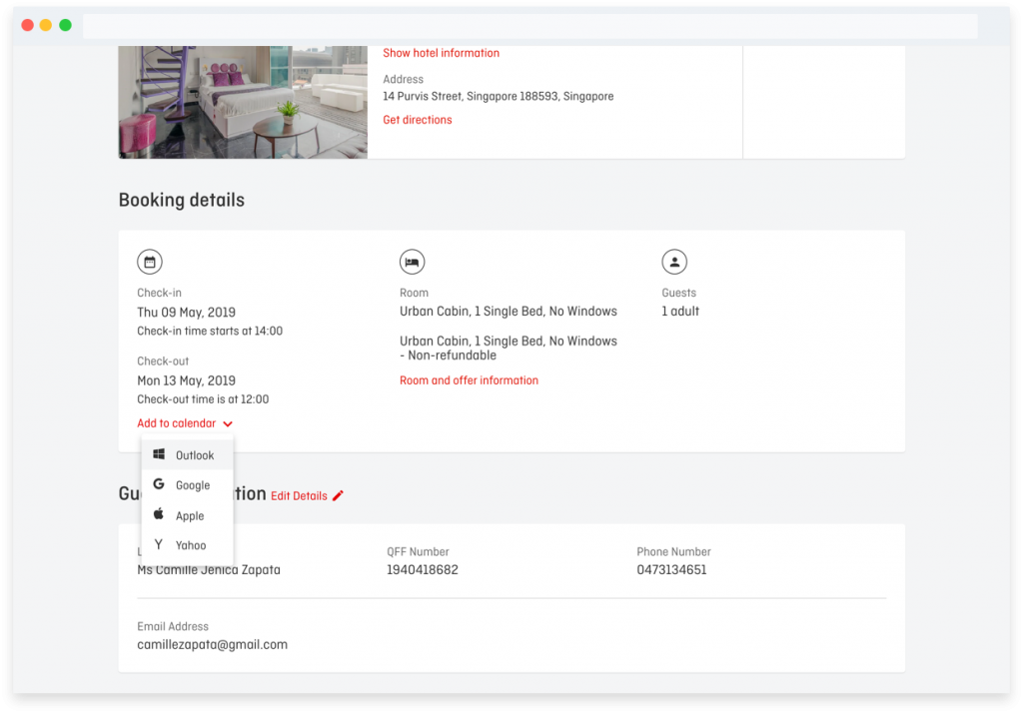The width and height of the screenshot is (1023, 713).
Task: Click the '1 adult' guests value
Action: (680, 312)
